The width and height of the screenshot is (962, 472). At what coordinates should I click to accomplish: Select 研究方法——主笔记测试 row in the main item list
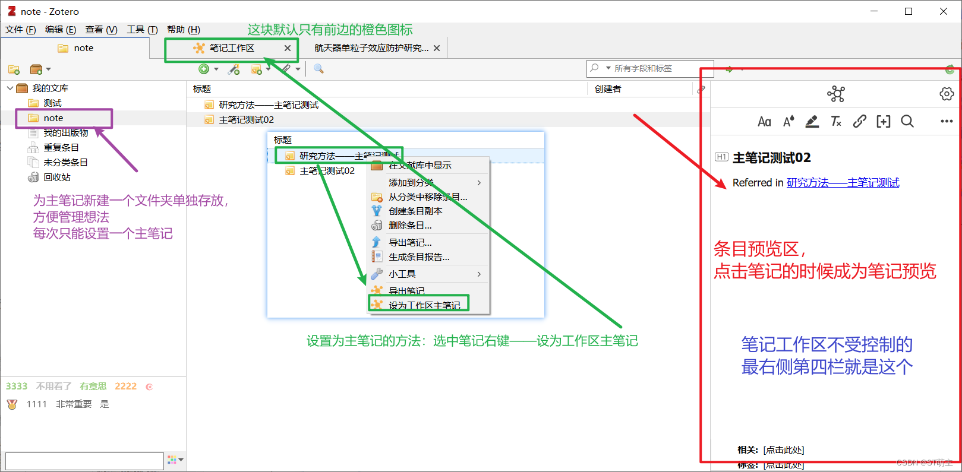click(x=448, y=105)
